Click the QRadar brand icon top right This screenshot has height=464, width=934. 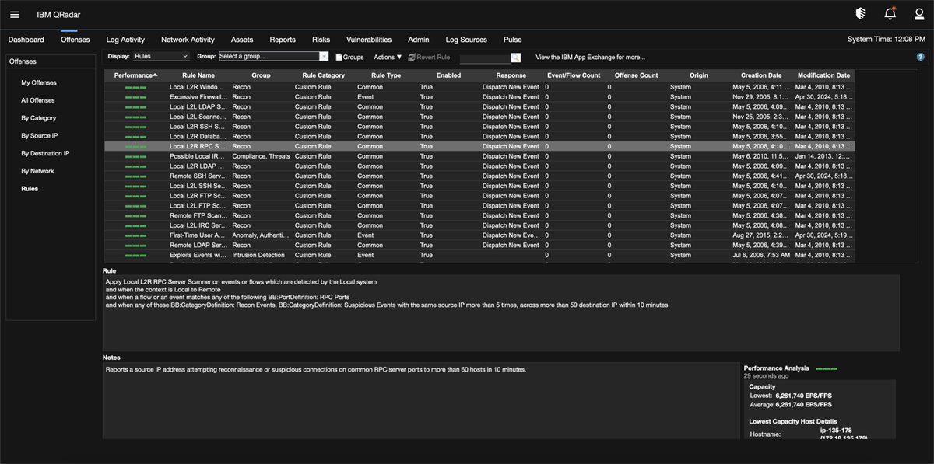pyautogui.click(x=859, y=13)
